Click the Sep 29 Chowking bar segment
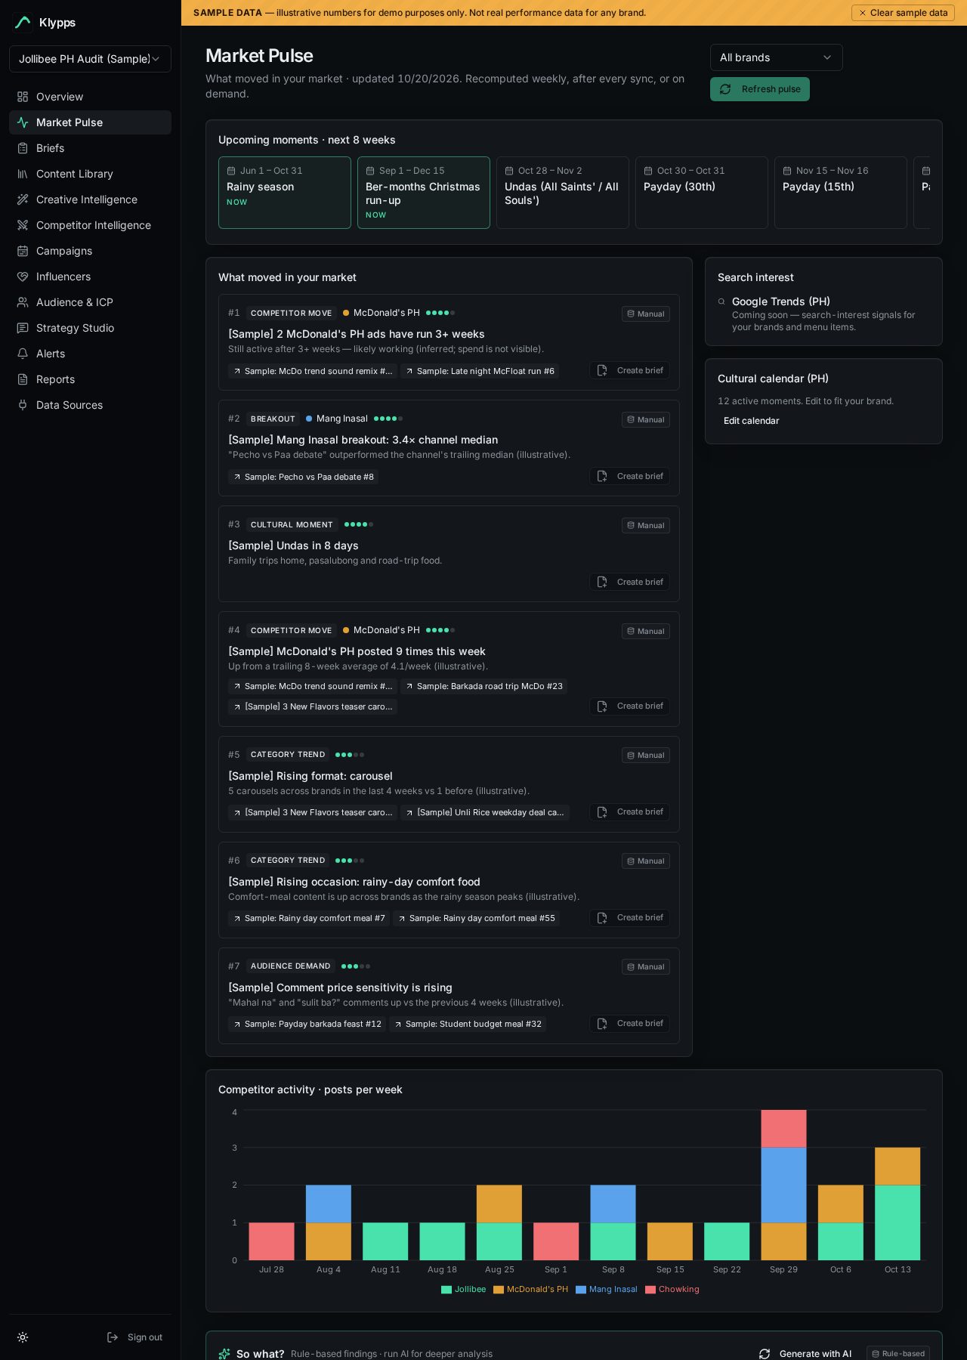 click(783, 1129)
